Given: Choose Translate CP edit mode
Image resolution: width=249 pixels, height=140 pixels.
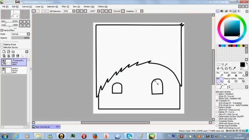Looking at the screenshot, I should click(217, 101).
